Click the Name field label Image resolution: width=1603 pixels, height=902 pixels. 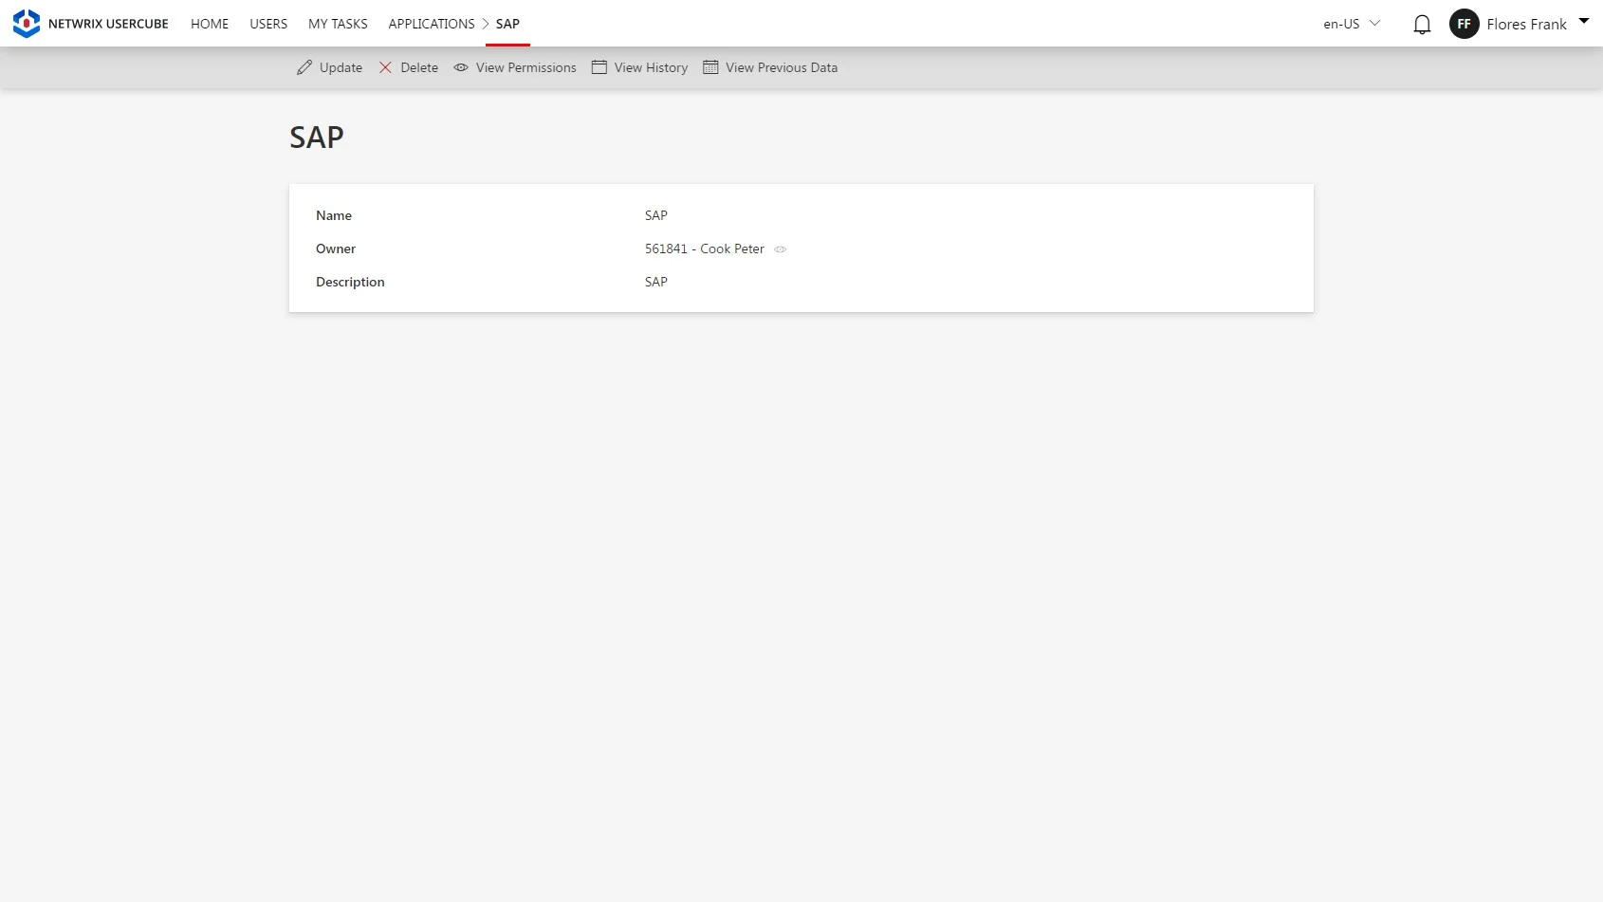point(334,215)
